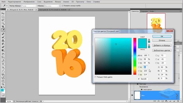Select the brightness B radio button below S
This screenshot has width=183, height=103.
139,63
